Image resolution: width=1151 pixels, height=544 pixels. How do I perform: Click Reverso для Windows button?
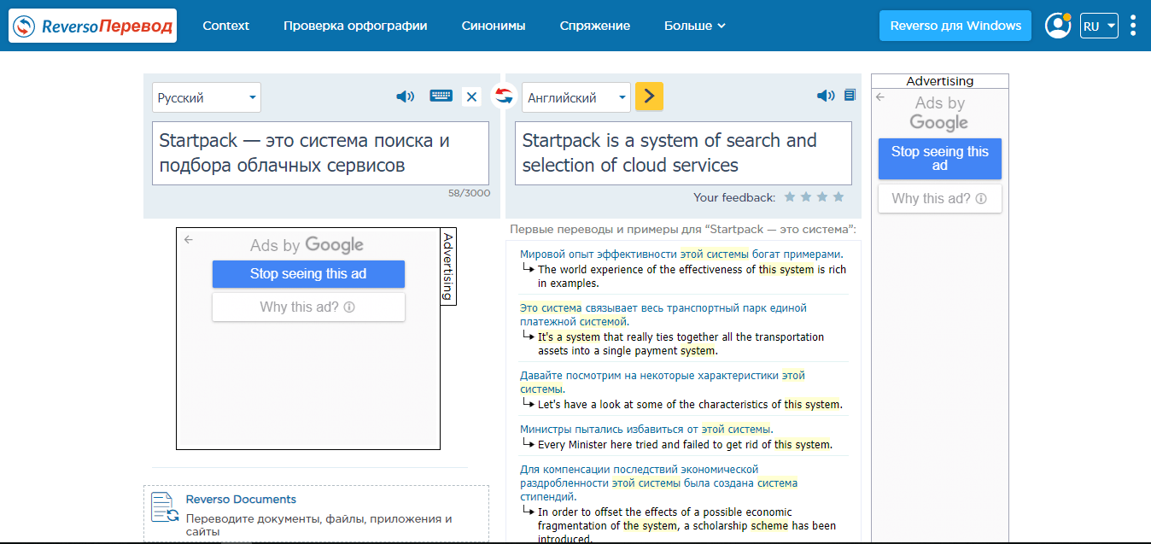tap(955, 26)
